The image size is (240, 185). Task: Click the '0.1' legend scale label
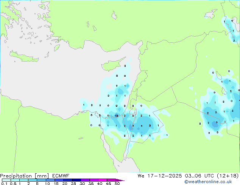click(x=4, y=183)
